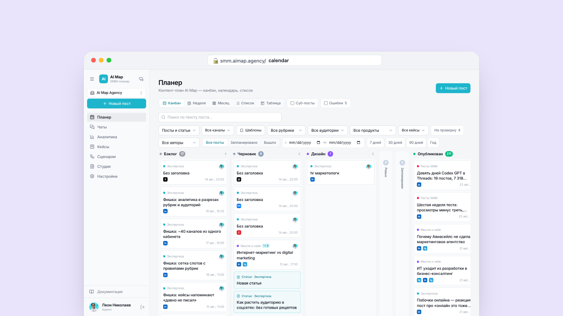Click sidebar Новый пост button

tap(117, 104)
